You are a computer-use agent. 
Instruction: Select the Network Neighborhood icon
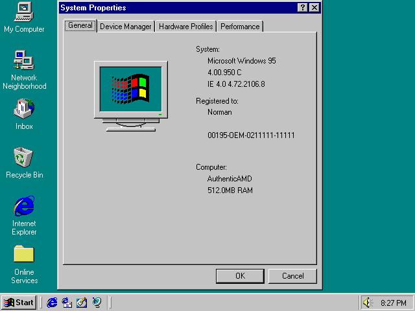click(24, 61)
